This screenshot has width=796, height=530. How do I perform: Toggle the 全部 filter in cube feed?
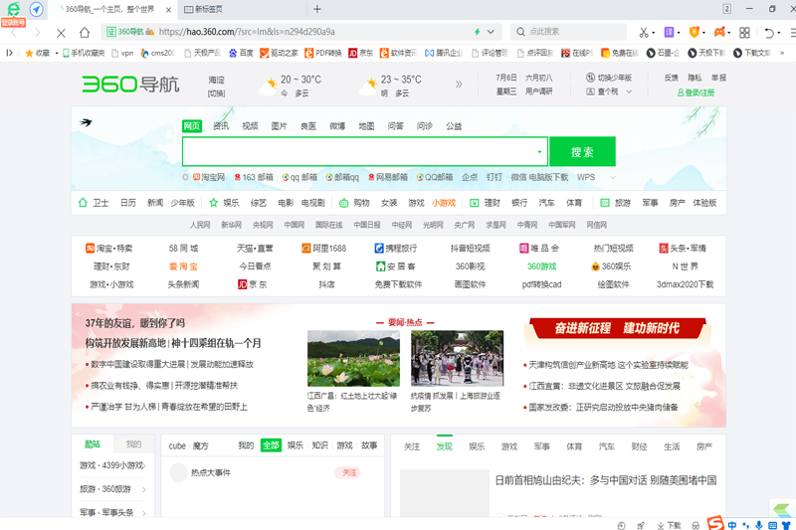point(271,445)
